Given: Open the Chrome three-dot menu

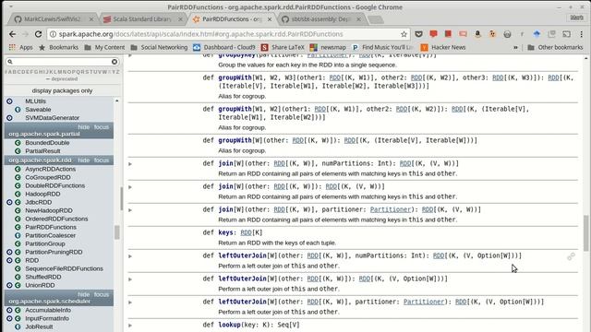Looking at the screenshot, I should point(581,34).
